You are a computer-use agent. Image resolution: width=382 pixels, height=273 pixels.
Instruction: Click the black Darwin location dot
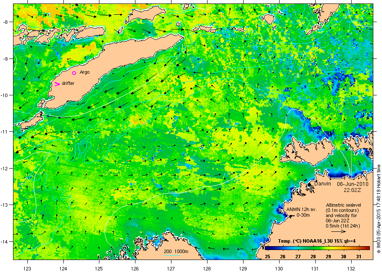(309, 185)
